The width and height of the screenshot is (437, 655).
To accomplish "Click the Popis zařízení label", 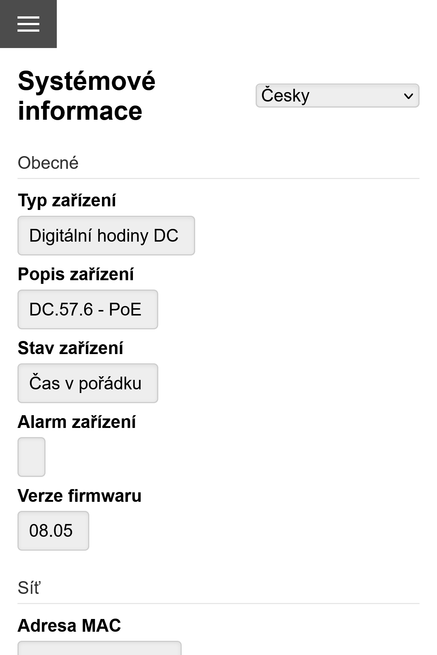I will tap(75, 274).
